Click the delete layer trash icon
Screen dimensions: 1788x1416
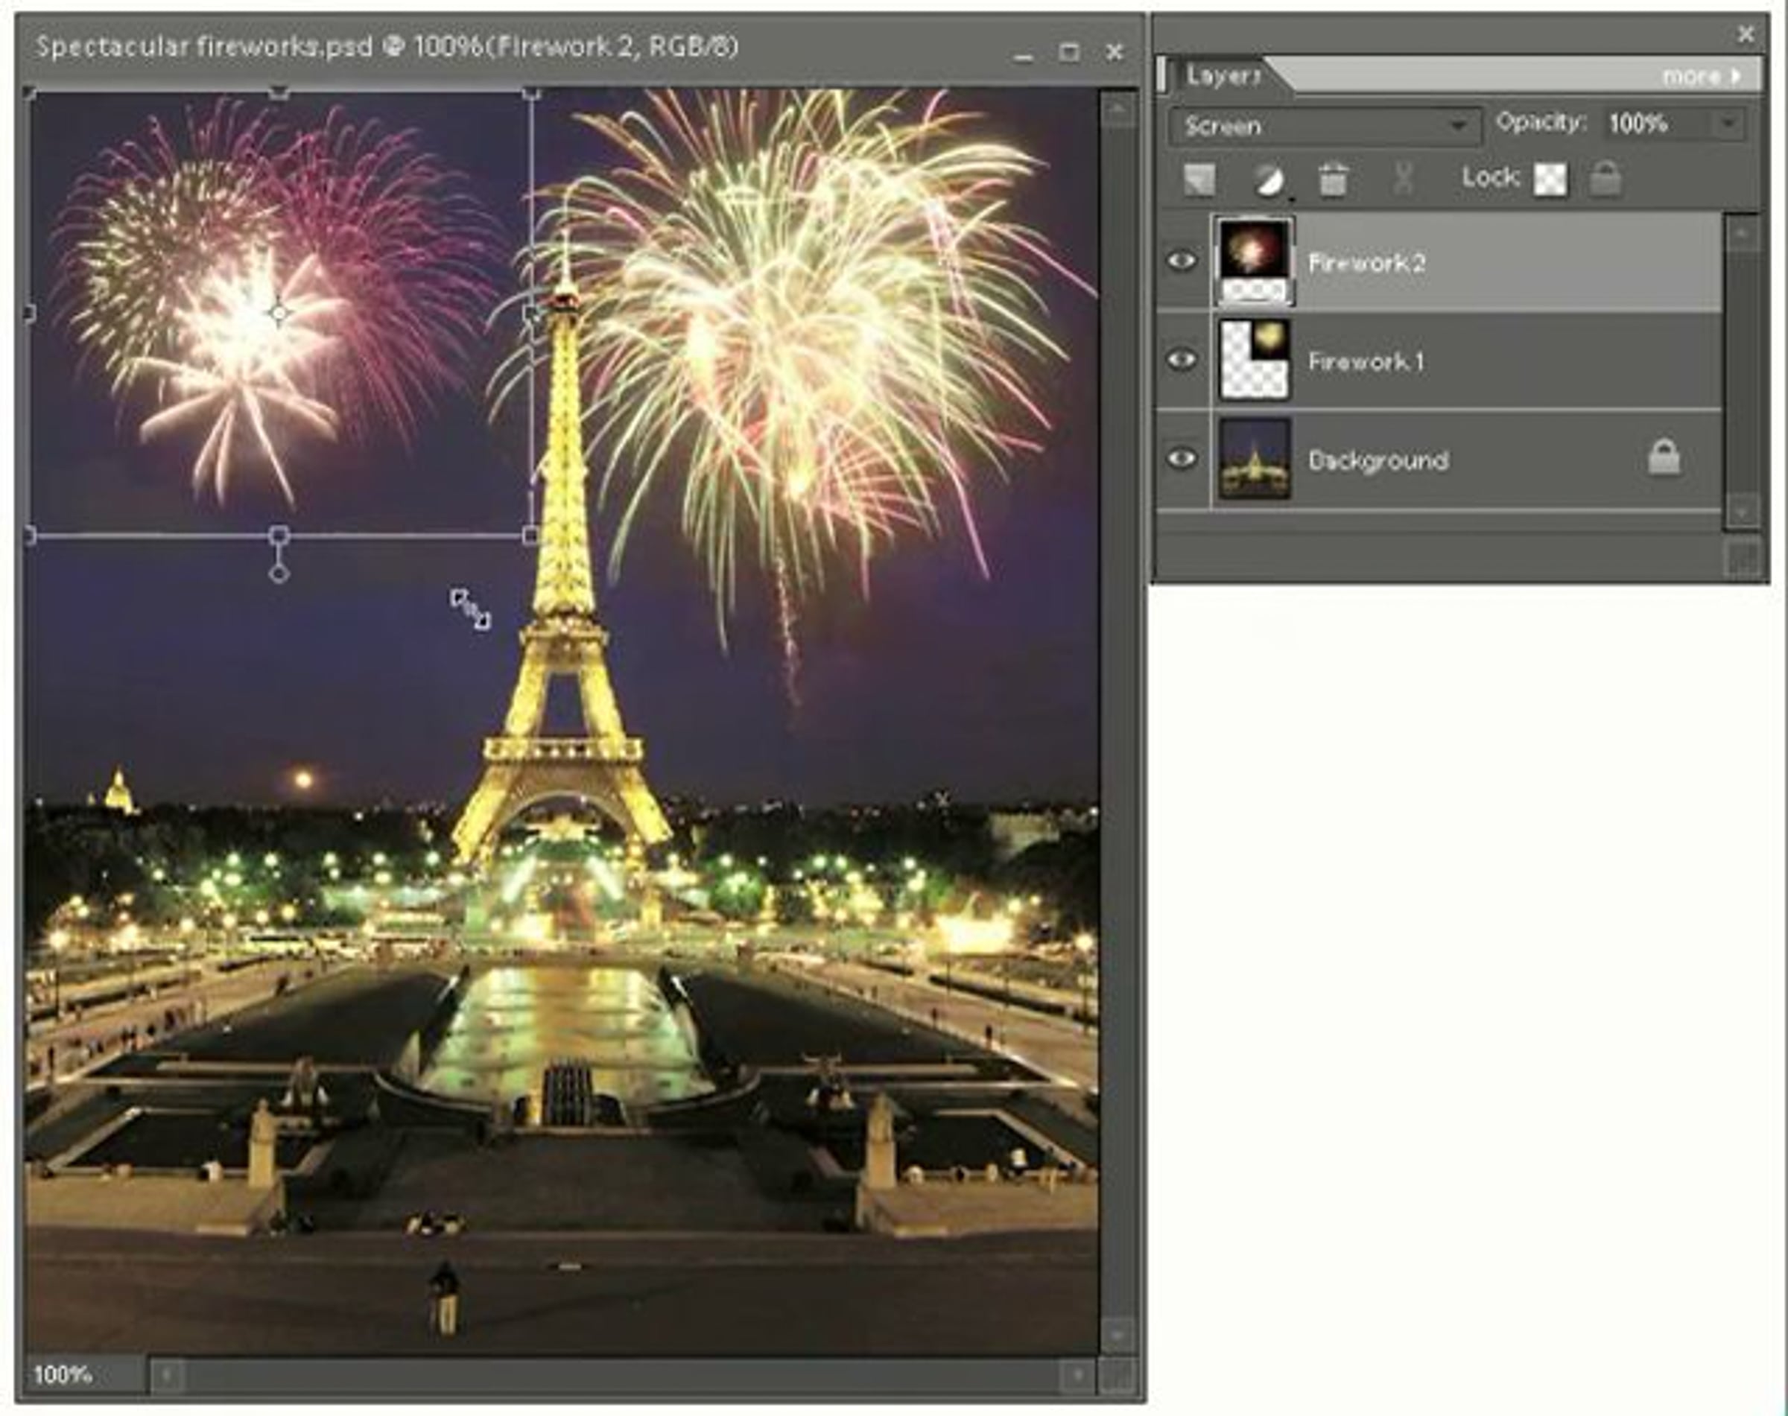1333,179
